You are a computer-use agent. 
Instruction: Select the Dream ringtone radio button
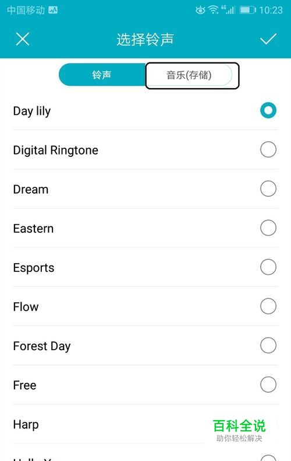pyautogui.click(x=268, y=188)
